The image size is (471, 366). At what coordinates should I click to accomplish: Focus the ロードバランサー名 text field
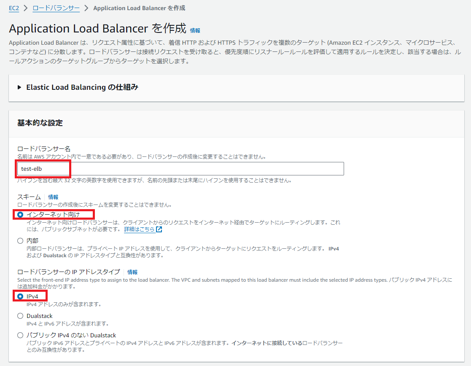click(180, 169)
